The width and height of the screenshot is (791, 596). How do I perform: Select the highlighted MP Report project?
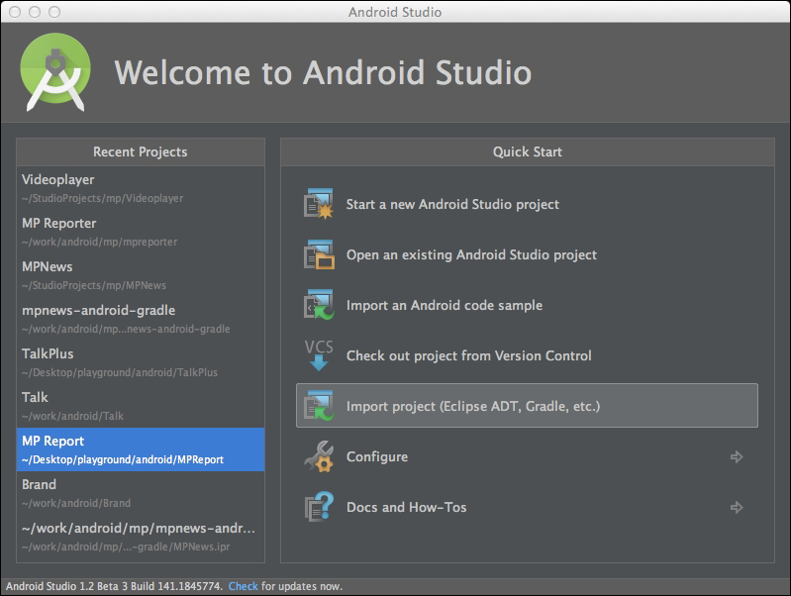pos(141,449)
